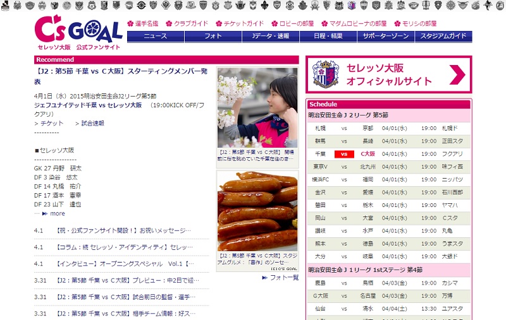
Task: Open the girl with cherry blossoms photo
Action: [257, 107]
